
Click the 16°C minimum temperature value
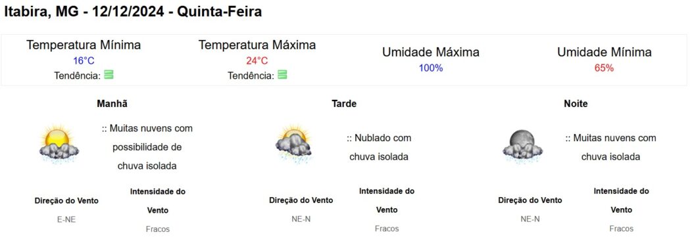tap(84, 60)
